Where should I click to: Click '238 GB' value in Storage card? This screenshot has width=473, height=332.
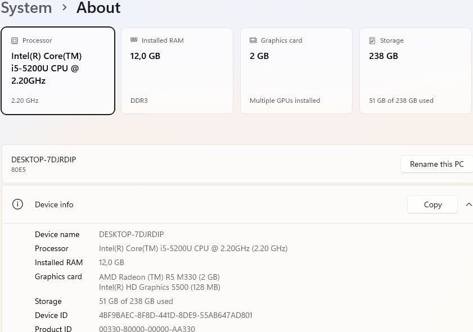pyautogui.click(x=384, y=56)
